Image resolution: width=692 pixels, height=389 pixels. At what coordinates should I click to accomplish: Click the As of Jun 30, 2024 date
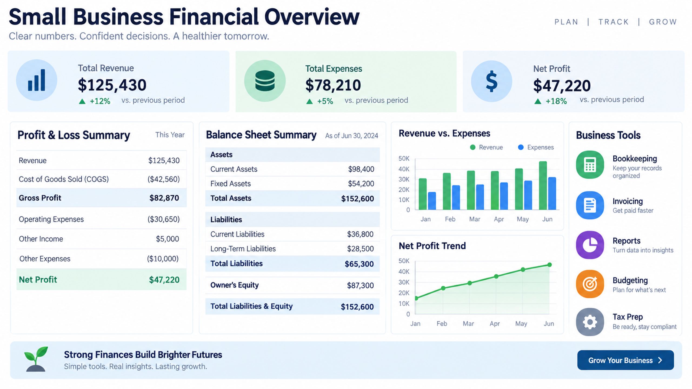click(351, 136)
